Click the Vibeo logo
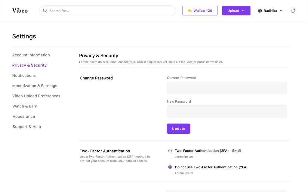 20,10
